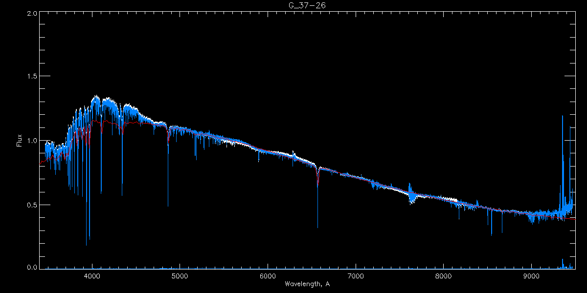This screenshot has height=293, width=587.
Task: Click the 1.0 flux tick label
Action: click(x=32, y=141)
